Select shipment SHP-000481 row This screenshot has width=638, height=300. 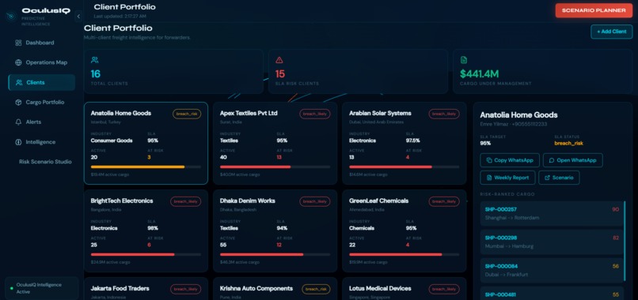[552, 294]
